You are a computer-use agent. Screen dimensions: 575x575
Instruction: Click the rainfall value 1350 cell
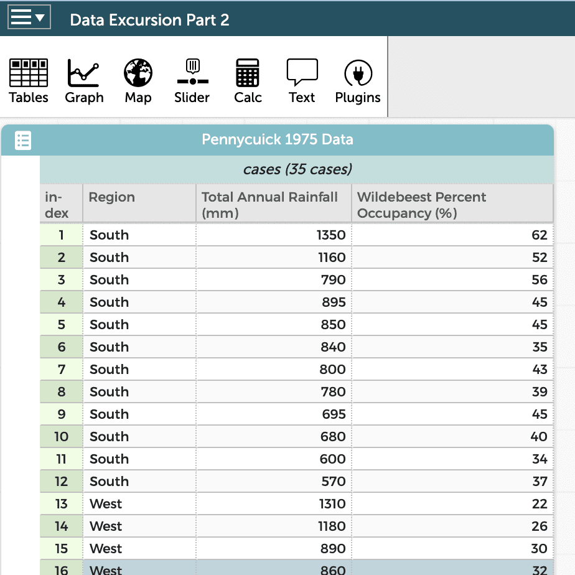pos(273,235)
